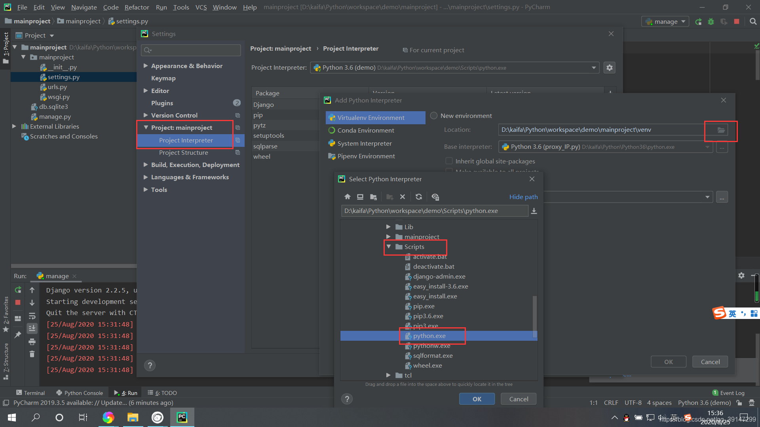
Task: Select django-admin.exe in file tree
Action: [x=439, y=276]
